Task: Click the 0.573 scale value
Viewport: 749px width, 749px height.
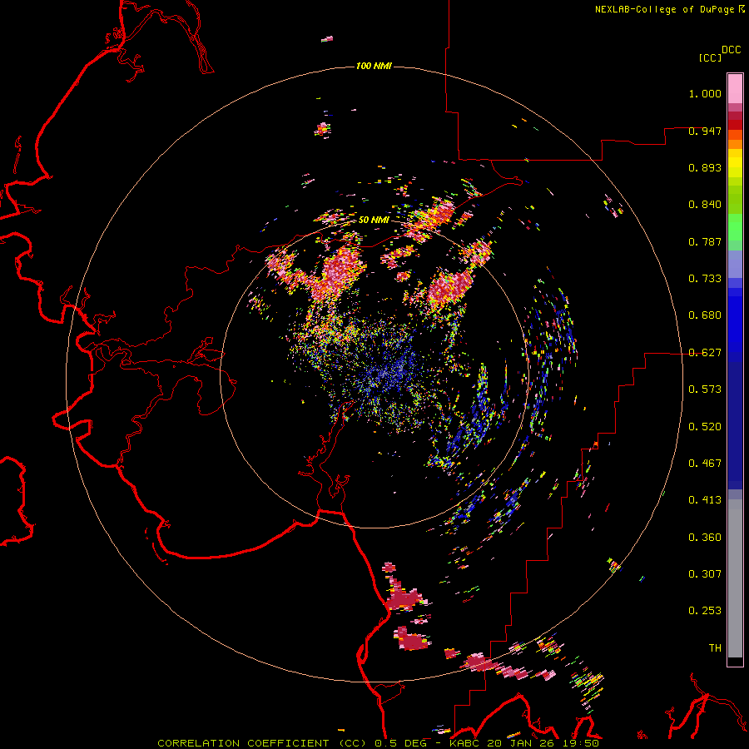Action: 705,389
